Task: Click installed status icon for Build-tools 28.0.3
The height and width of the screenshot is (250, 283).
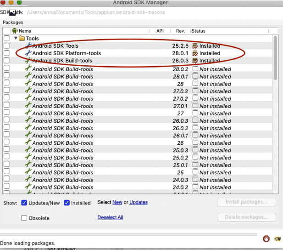Action: coord(195,61)
